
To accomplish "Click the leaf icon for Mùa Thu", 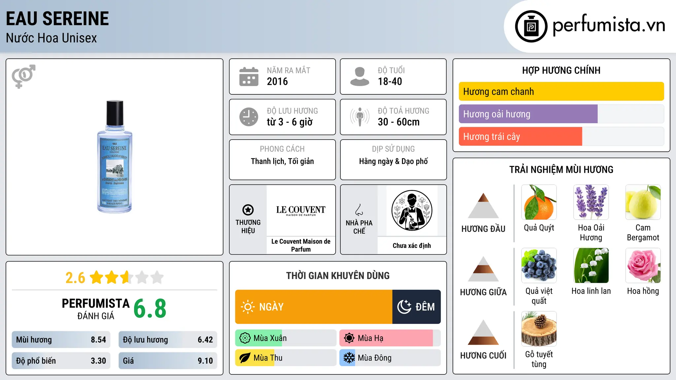I will pos(245,358).
